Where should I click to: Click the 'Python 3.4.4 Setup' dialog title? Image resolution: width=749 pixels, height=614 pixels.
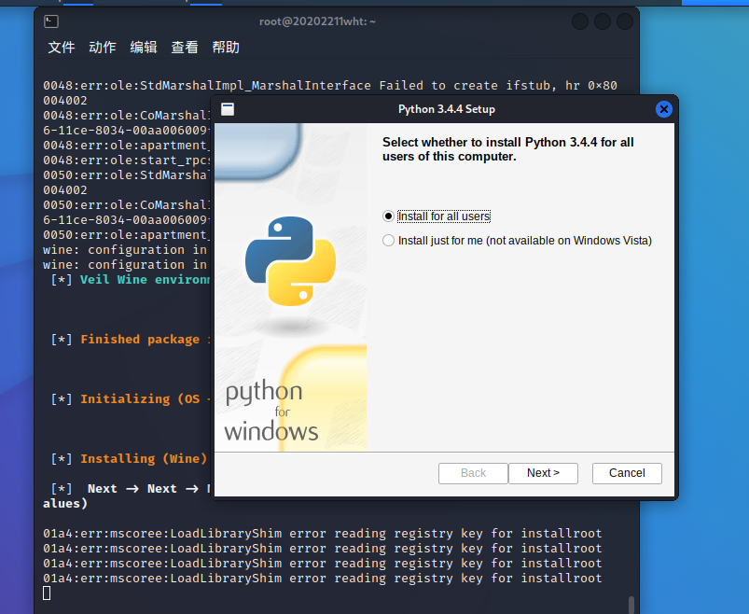coord(447,109)
